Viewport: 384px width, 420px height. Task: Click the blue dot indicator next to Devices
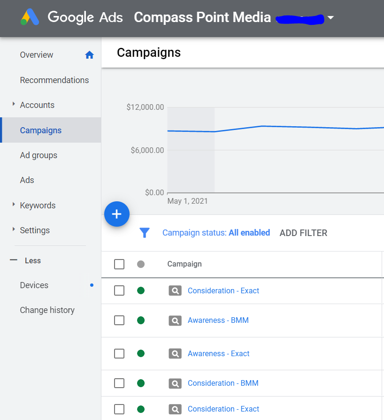(x=92, y=285)
